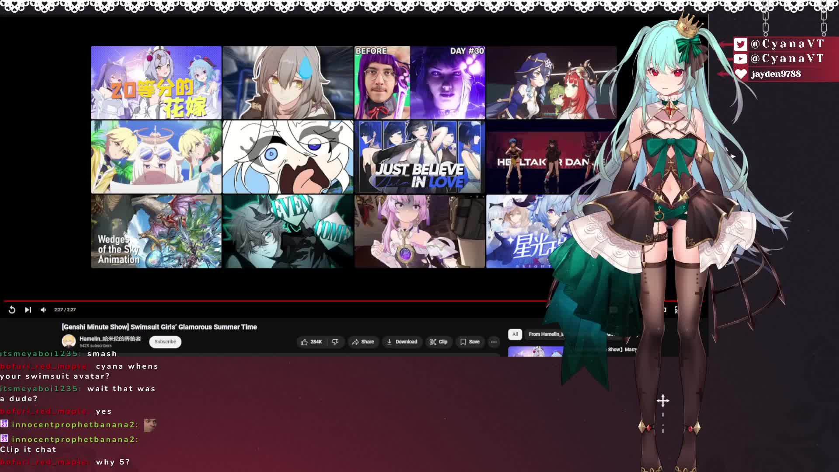Open the 'BEFORE / DAY #30' thumbnail
The image size is (839, 472).
pos(419,83)
